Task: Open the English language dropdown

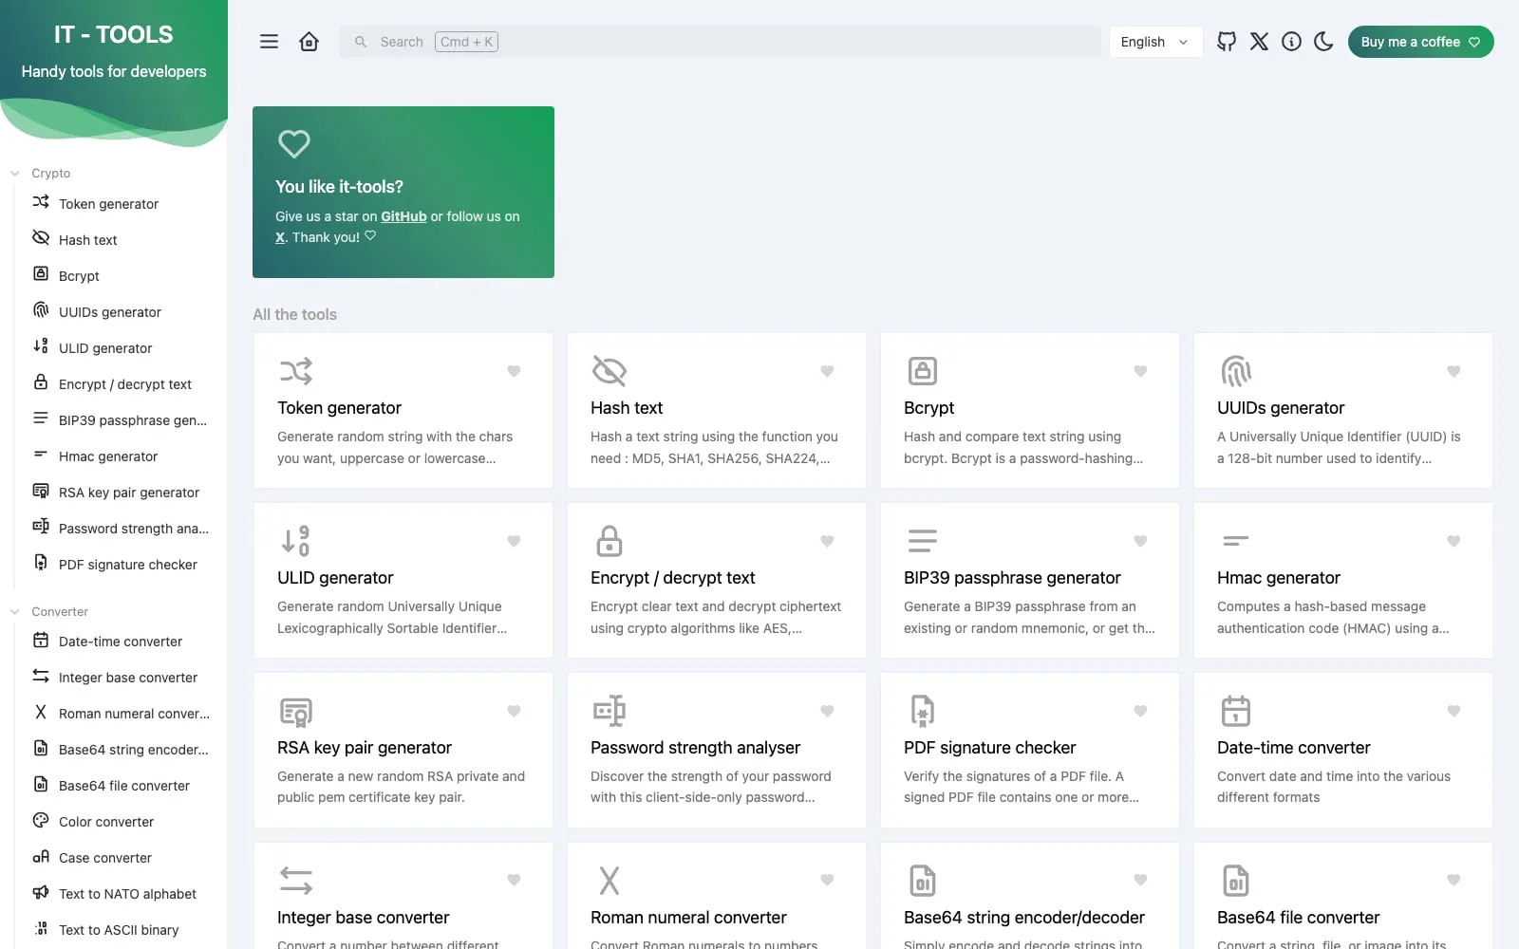Action: coord(1155,42)
